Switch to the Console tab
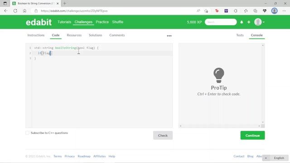Screen dimensions: 290x163 click(x=257, y=35)
